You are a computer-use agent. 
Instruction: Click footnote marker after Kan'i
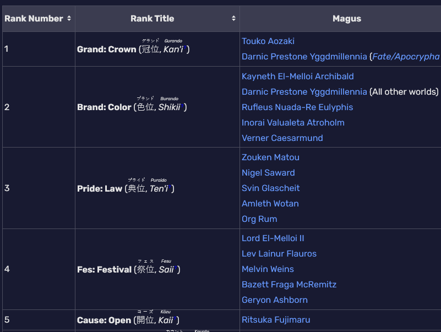pyautogui.click(x=185, y=47)
